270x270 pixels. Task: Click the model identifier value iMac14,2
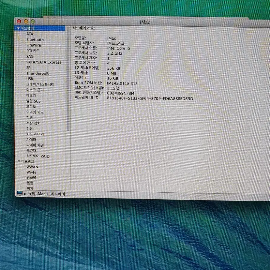115,43
